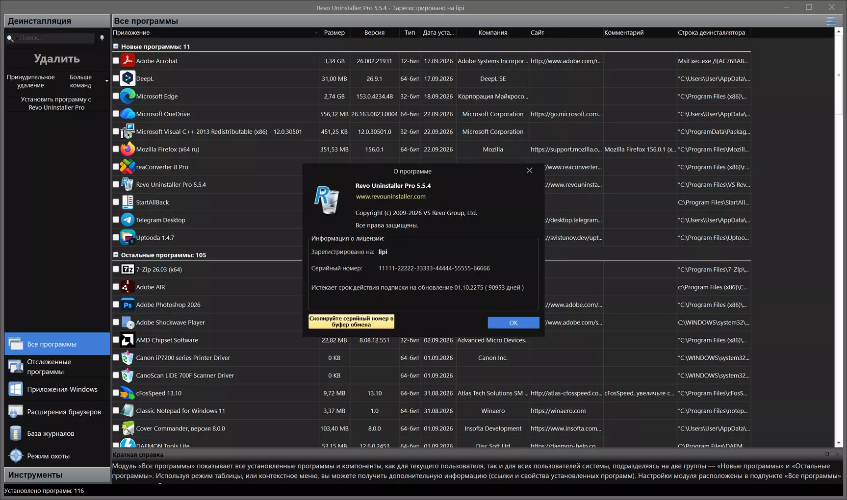Click the cFosSpeed 13.10 icon
Image resolution: width=847 pixels, height=500 pixels.
click(128, 393)
